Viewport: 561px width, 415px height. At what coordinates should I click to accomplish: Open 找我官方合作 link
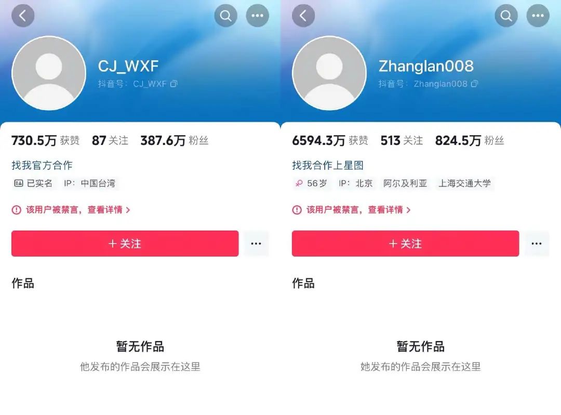point(42,165)
